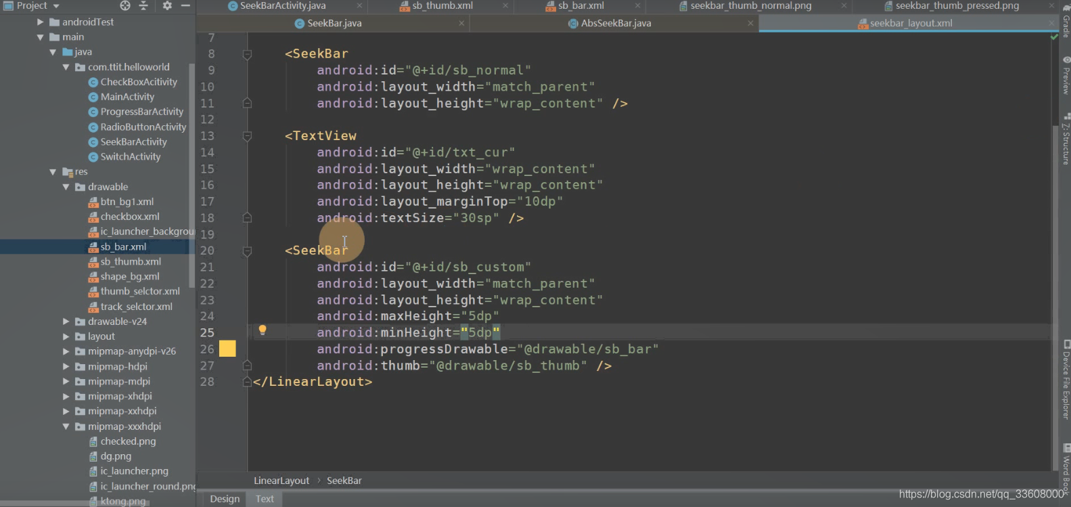This screenshot has height=507, width=1071.
Task: Click the locate/scroll from source target icon
Action: [125, 5]
